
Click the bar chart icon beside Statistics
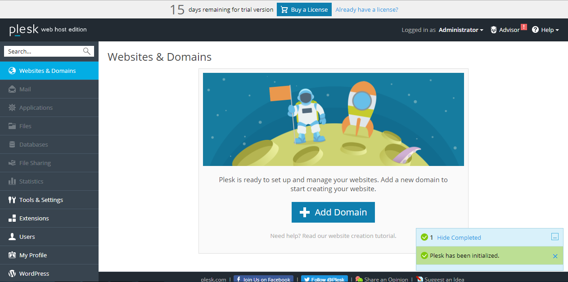coord(12,181)
